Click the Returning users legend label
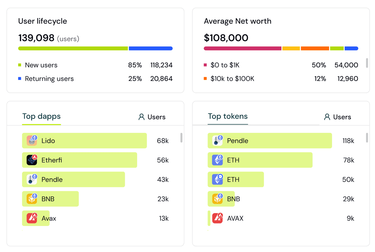 click(49, 79)
